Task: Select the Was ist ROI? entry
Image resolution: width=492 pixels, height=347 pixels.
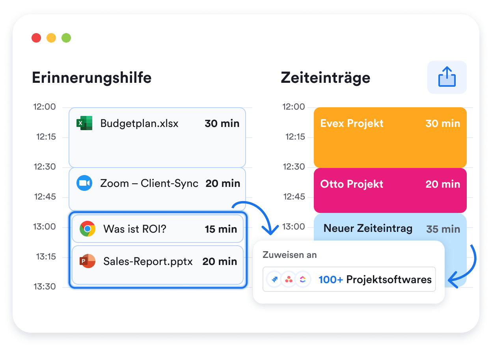Action: 158,229
